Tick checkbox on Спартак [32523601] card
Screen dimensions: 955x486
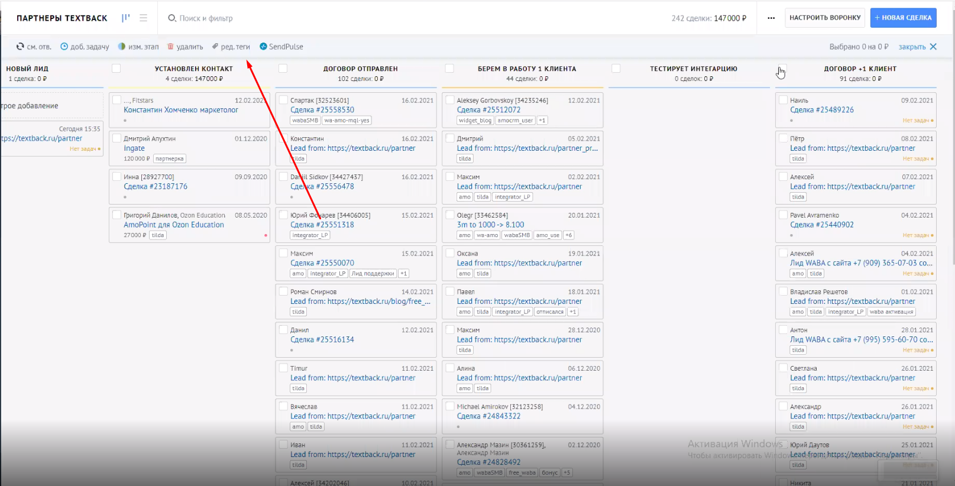pyautogui.click(x=284, y=101)
